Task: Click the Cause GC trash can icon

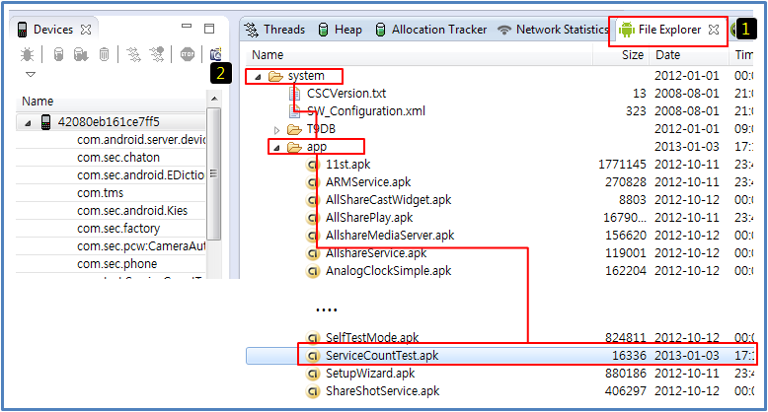Action: (104, 54)
